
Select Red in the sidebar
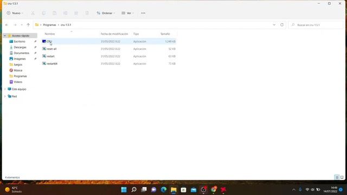click(x=14, y=96)
